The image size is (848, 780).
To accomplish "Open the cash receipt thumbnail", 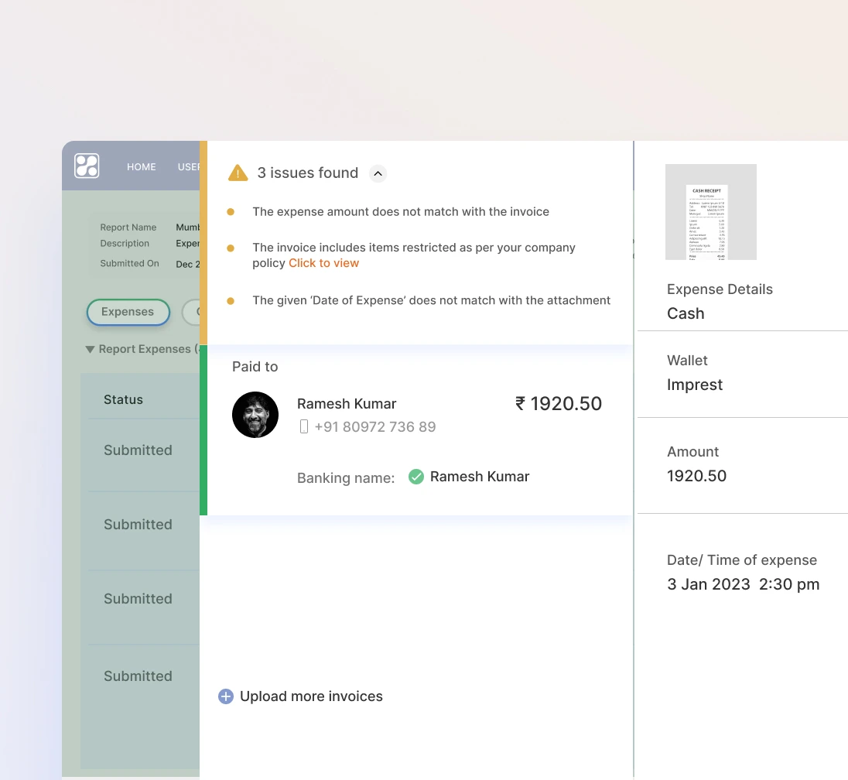I will (710, 212).
